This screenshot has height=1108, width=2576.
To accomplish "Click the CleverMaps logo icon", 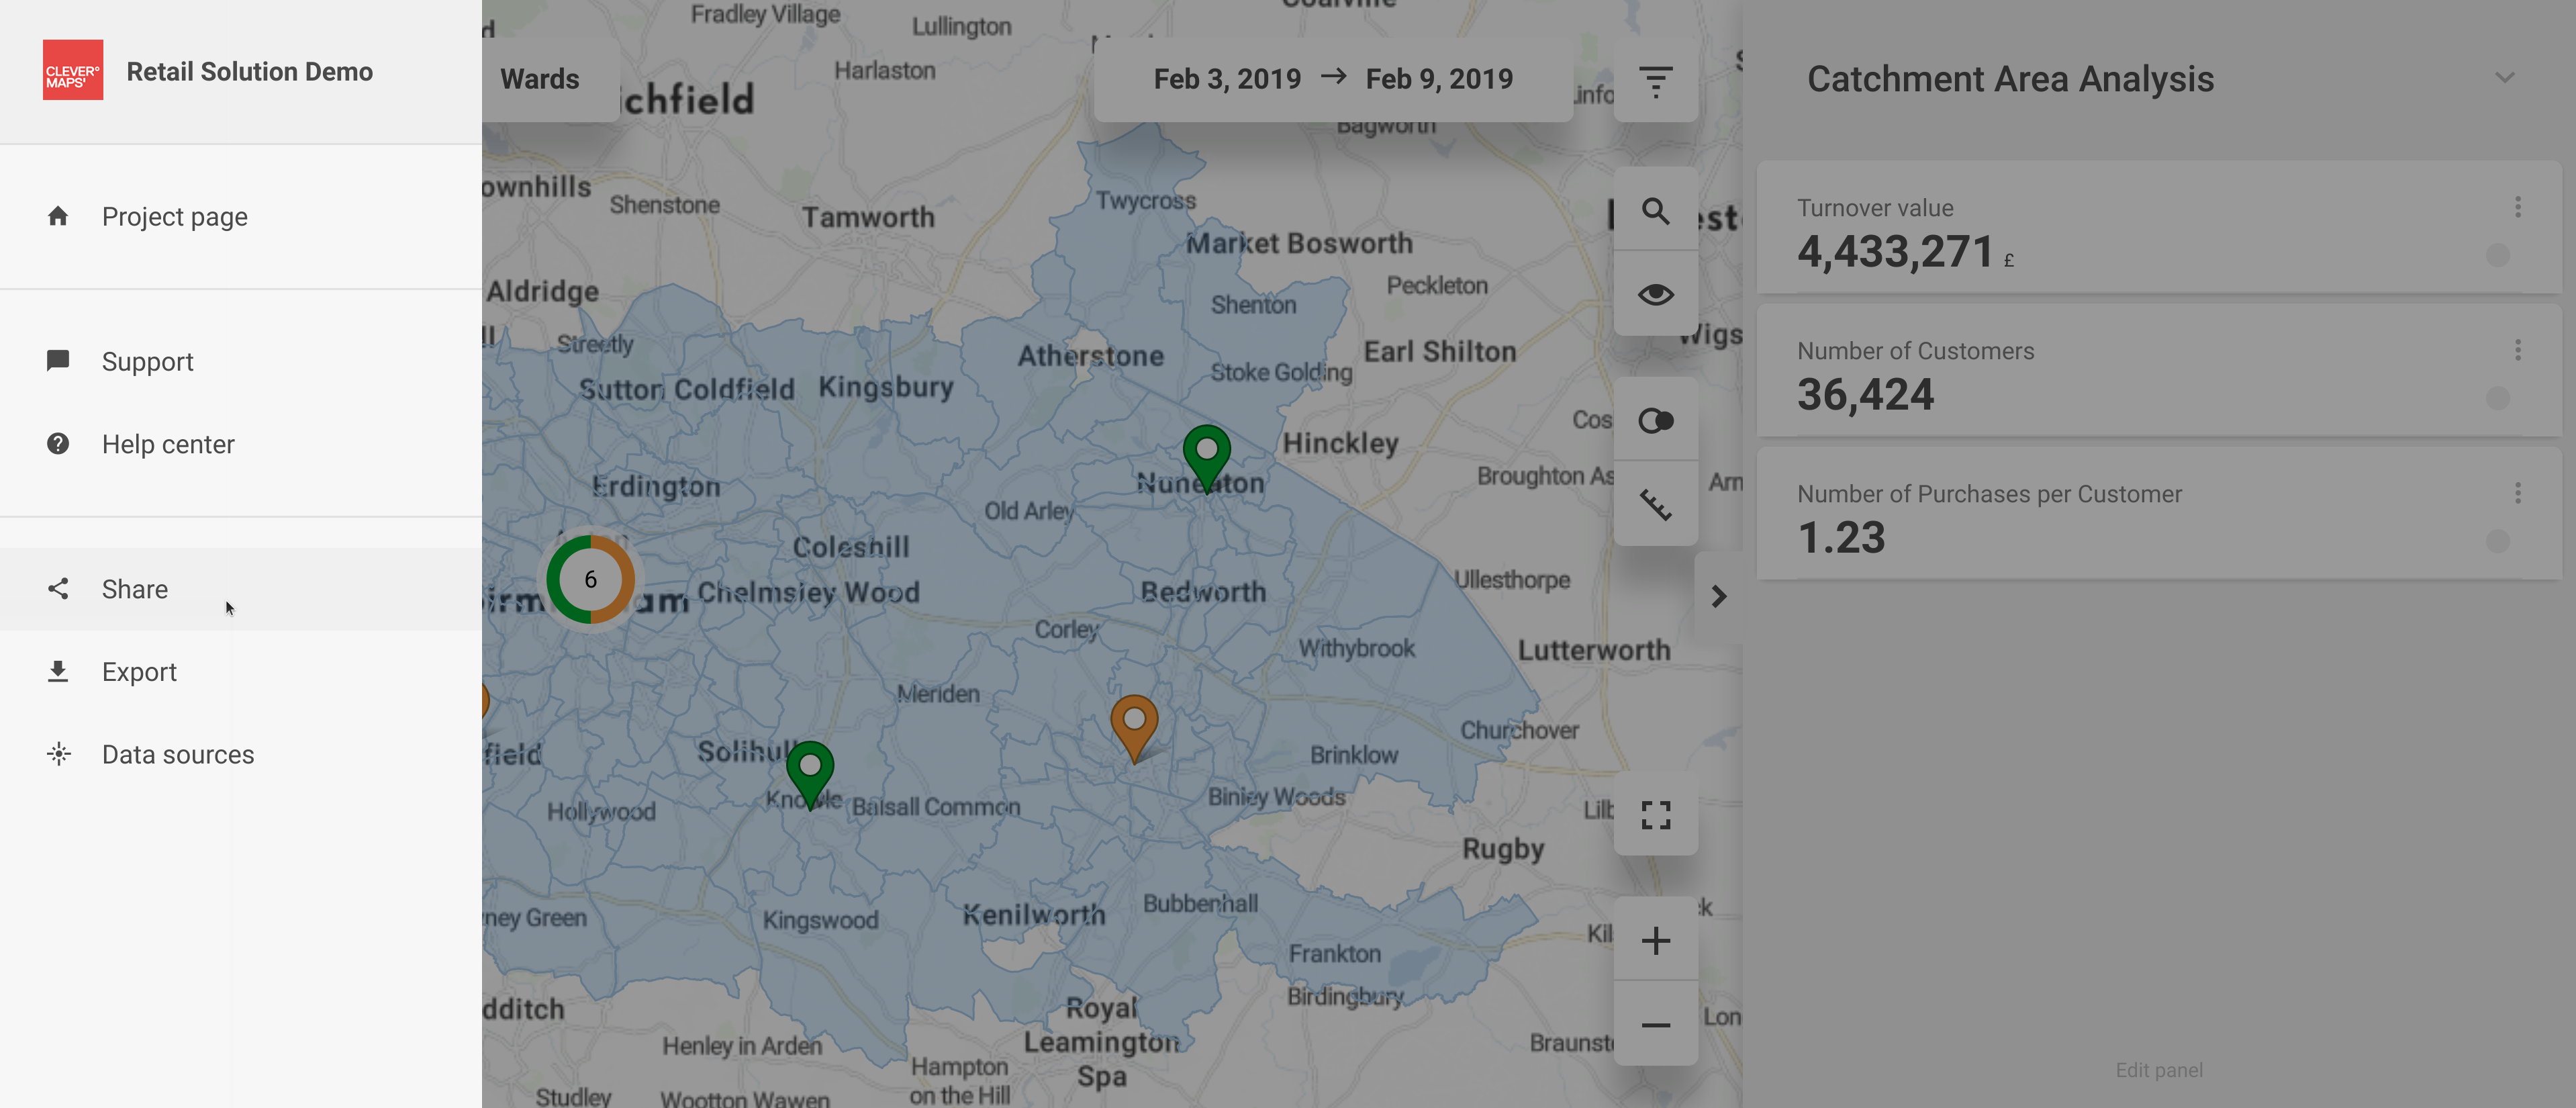I will 72,70.
